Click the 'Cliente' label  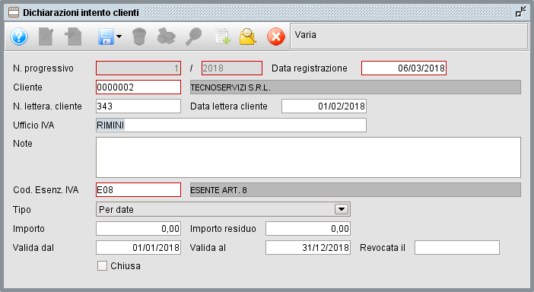(27, 87)
